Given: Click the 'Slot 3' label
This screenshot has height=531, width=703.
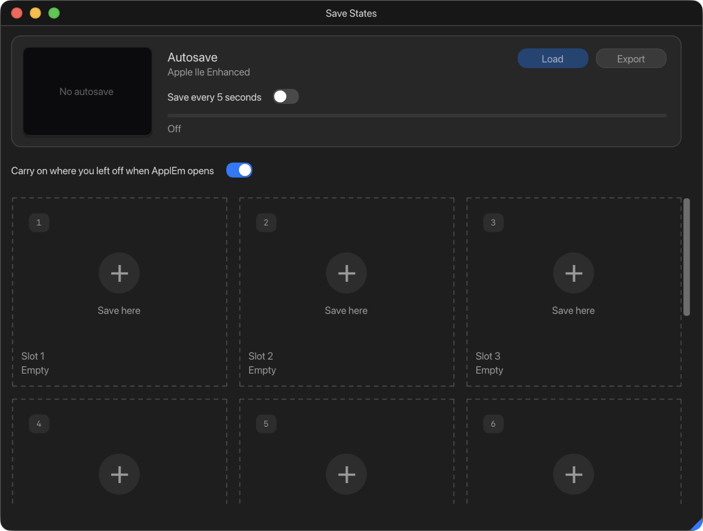Looking at the screenshot, I should point(488,356).
